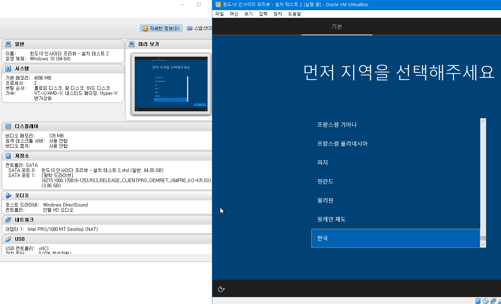Image resolution: width=501 pixels, height=304 pixels.
Task: Click the VirtualBox icon in the VM title bar
Action: (218, 4)
